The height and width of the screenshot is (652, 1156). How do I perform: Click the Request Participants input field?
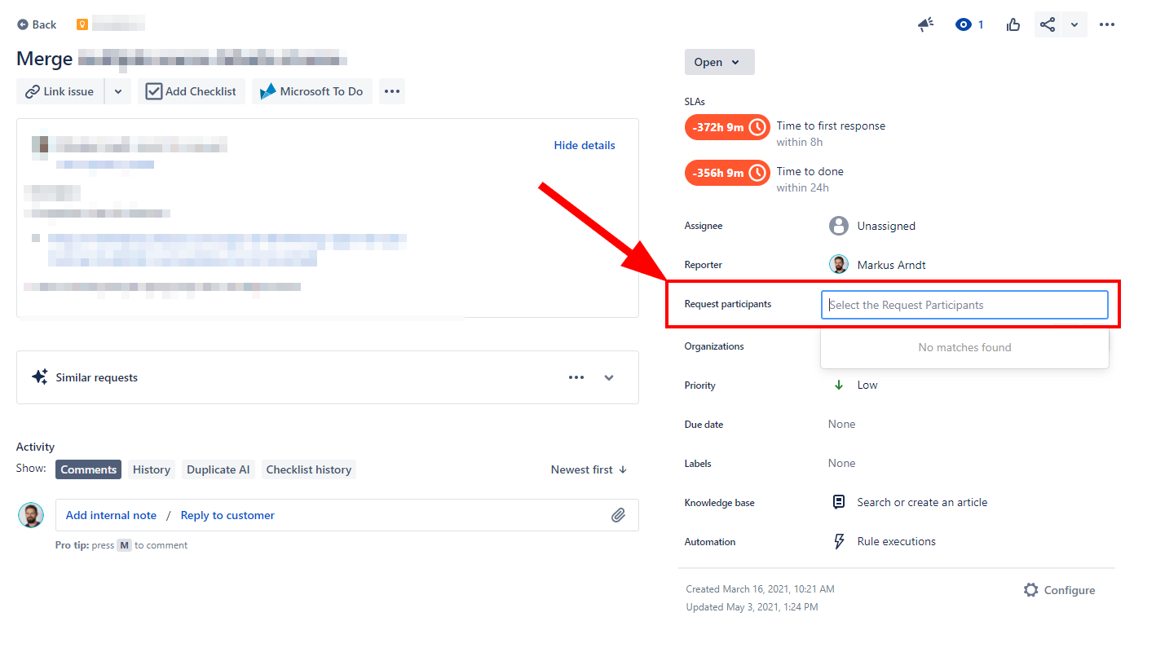point(964,304)
